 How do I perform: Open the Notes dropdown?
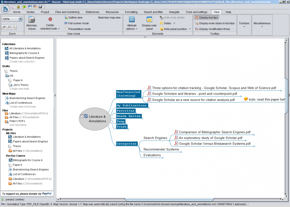click(174, 23)
